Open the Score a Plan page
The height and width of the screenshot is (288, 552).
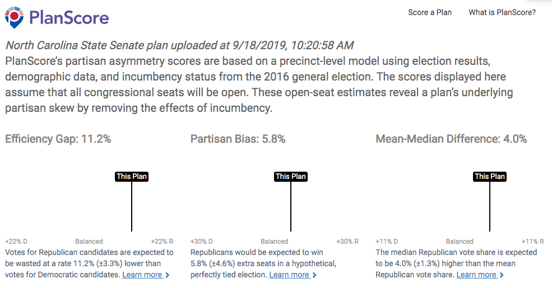point(430,12)
